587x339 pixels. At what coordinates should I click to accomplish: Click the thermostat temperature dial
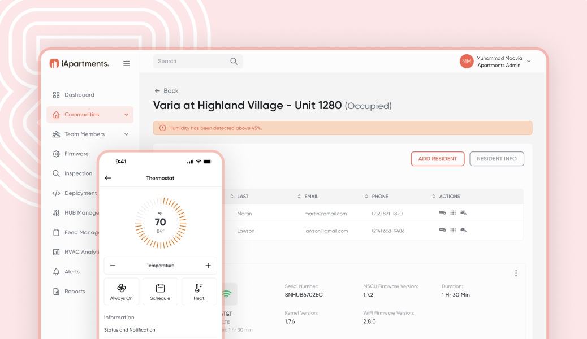[x=161, y=223]
